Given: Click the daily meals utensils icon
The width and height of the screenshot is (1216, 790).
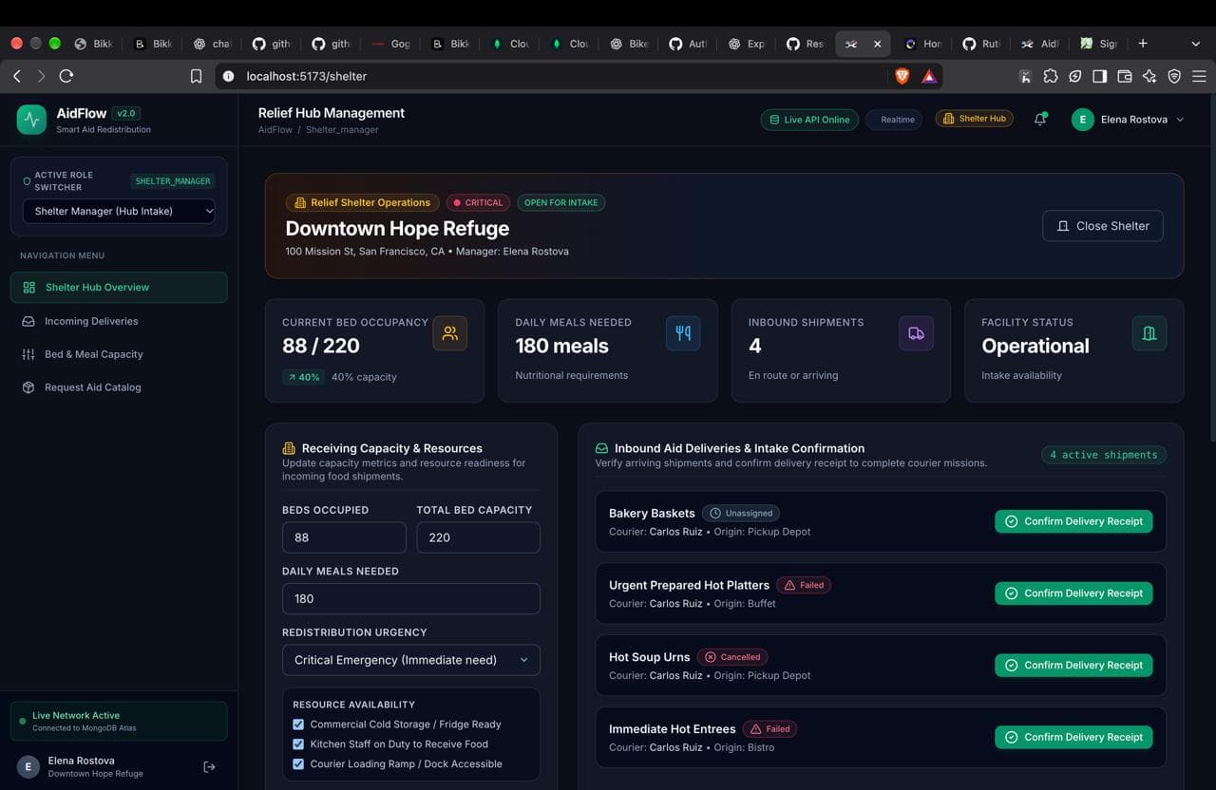Looking at the screenshot, I should 683,333.
